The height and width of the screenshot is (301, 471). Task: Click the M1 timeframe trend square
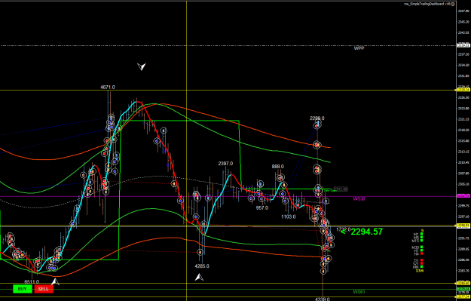421,234
